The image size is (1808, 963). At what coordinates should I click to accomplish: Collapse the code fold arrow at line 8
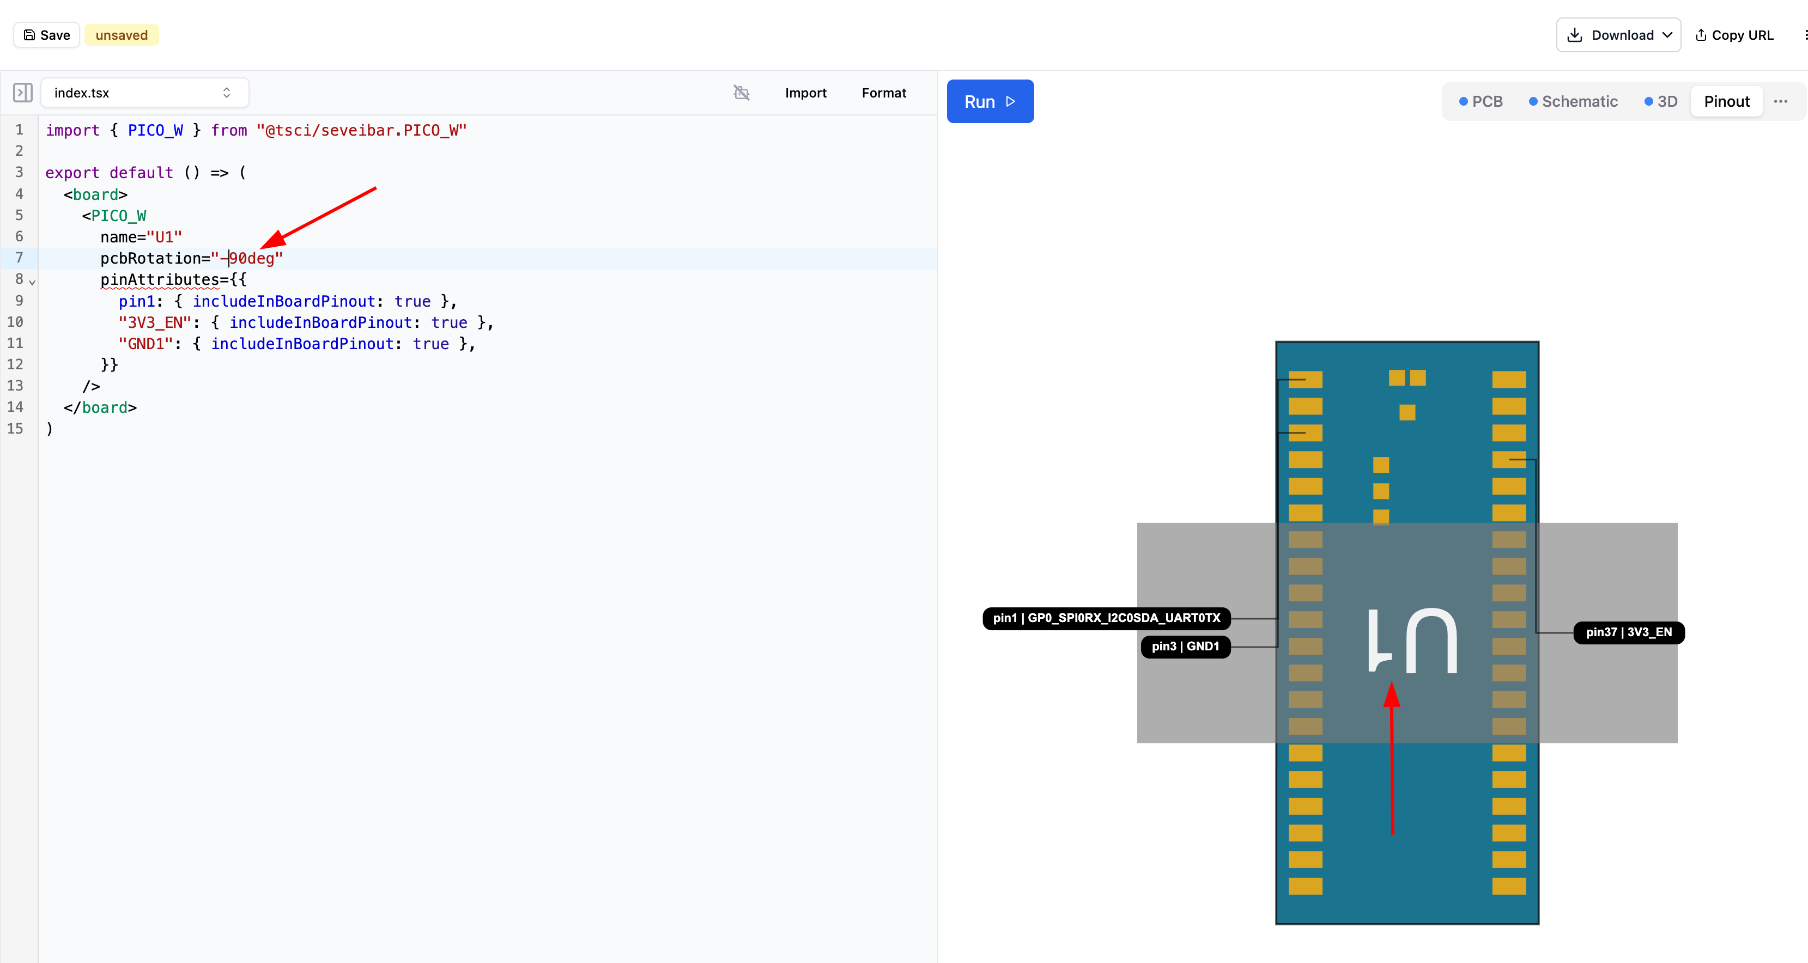coord(32,282)
